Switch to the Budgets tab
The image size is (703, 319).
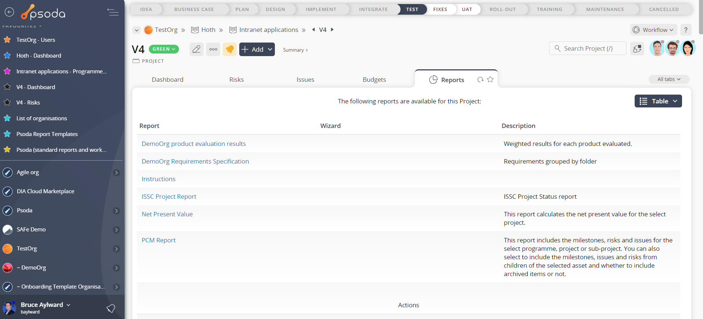(x=374, y=80)
